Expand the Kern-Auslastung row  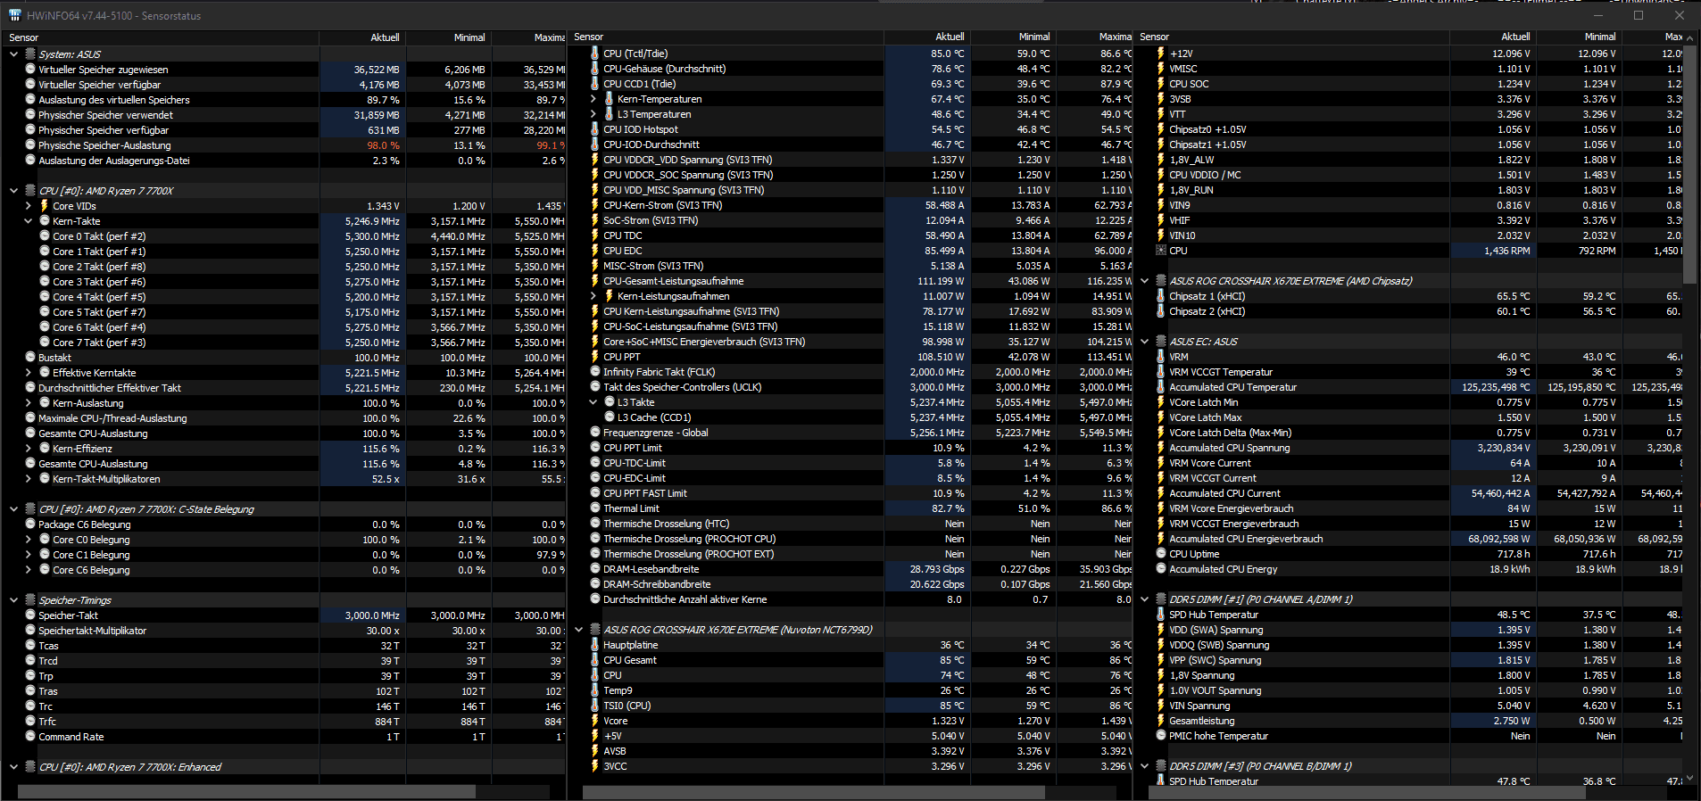click(x=28, y=403)
